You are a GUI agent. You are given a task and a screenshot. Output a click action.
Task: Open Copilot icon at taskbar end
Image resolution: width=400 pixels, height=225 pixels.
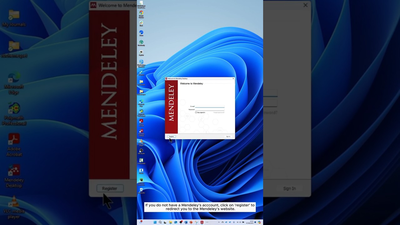click(259, 222)
